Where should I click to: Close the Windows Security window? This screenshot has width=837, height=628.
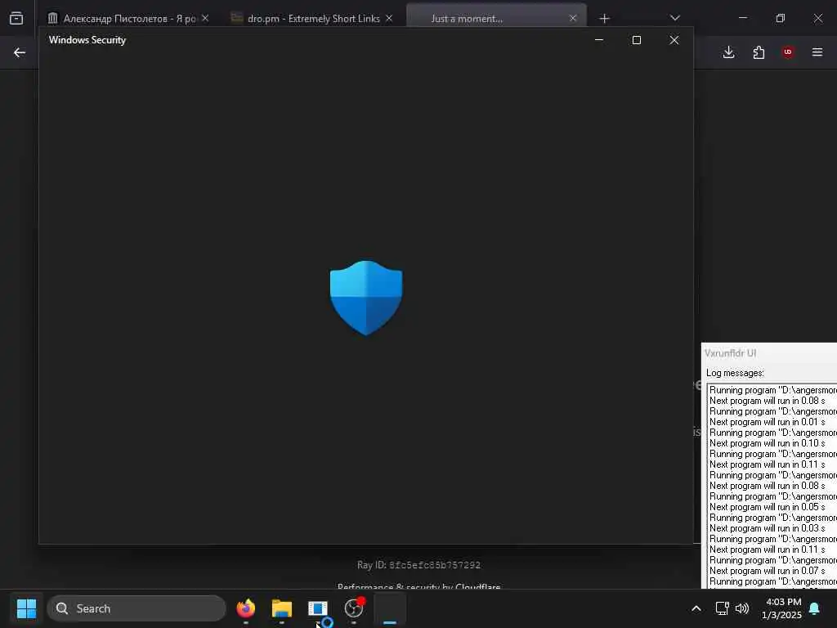674,40
